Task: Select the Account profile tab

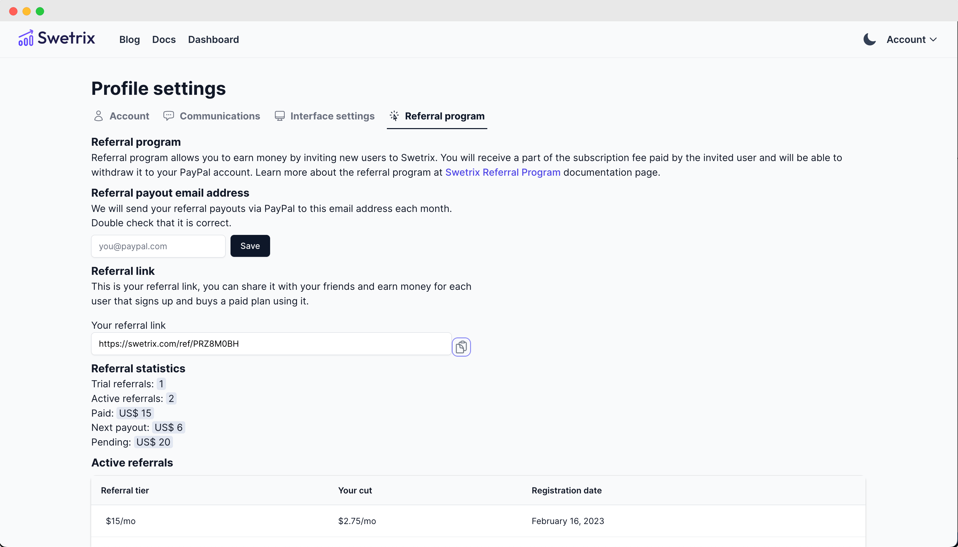Action: tap(129, 116)
